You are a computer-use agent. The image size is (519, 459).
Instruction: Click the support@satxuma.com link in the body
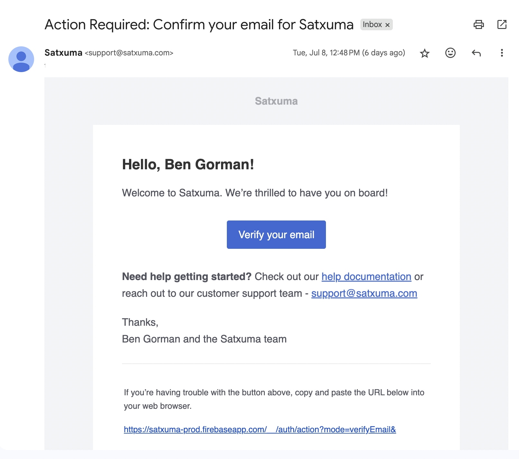click(364, 293)
